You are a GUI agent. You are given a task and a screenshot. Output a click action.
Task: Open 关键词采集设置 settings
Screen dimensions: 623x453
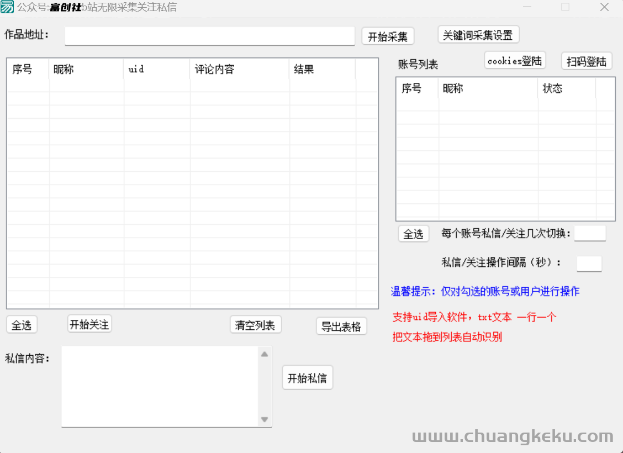tap(478, 35)
